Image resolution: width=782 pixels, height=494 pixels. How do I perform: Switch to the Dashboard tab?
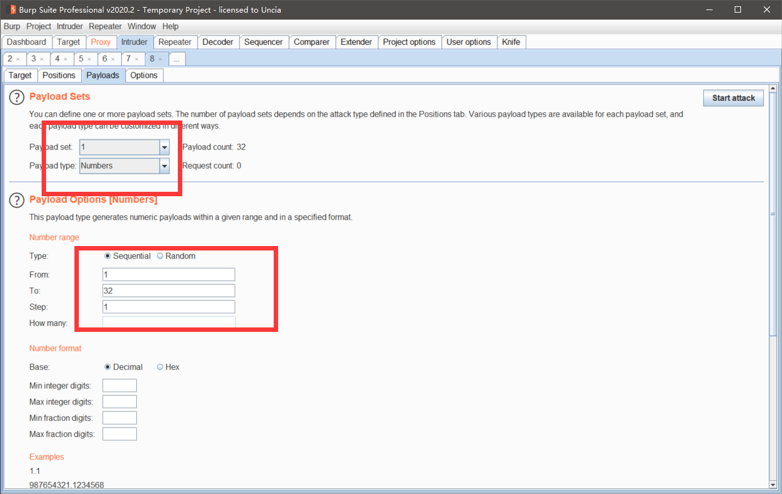(26, 42)
